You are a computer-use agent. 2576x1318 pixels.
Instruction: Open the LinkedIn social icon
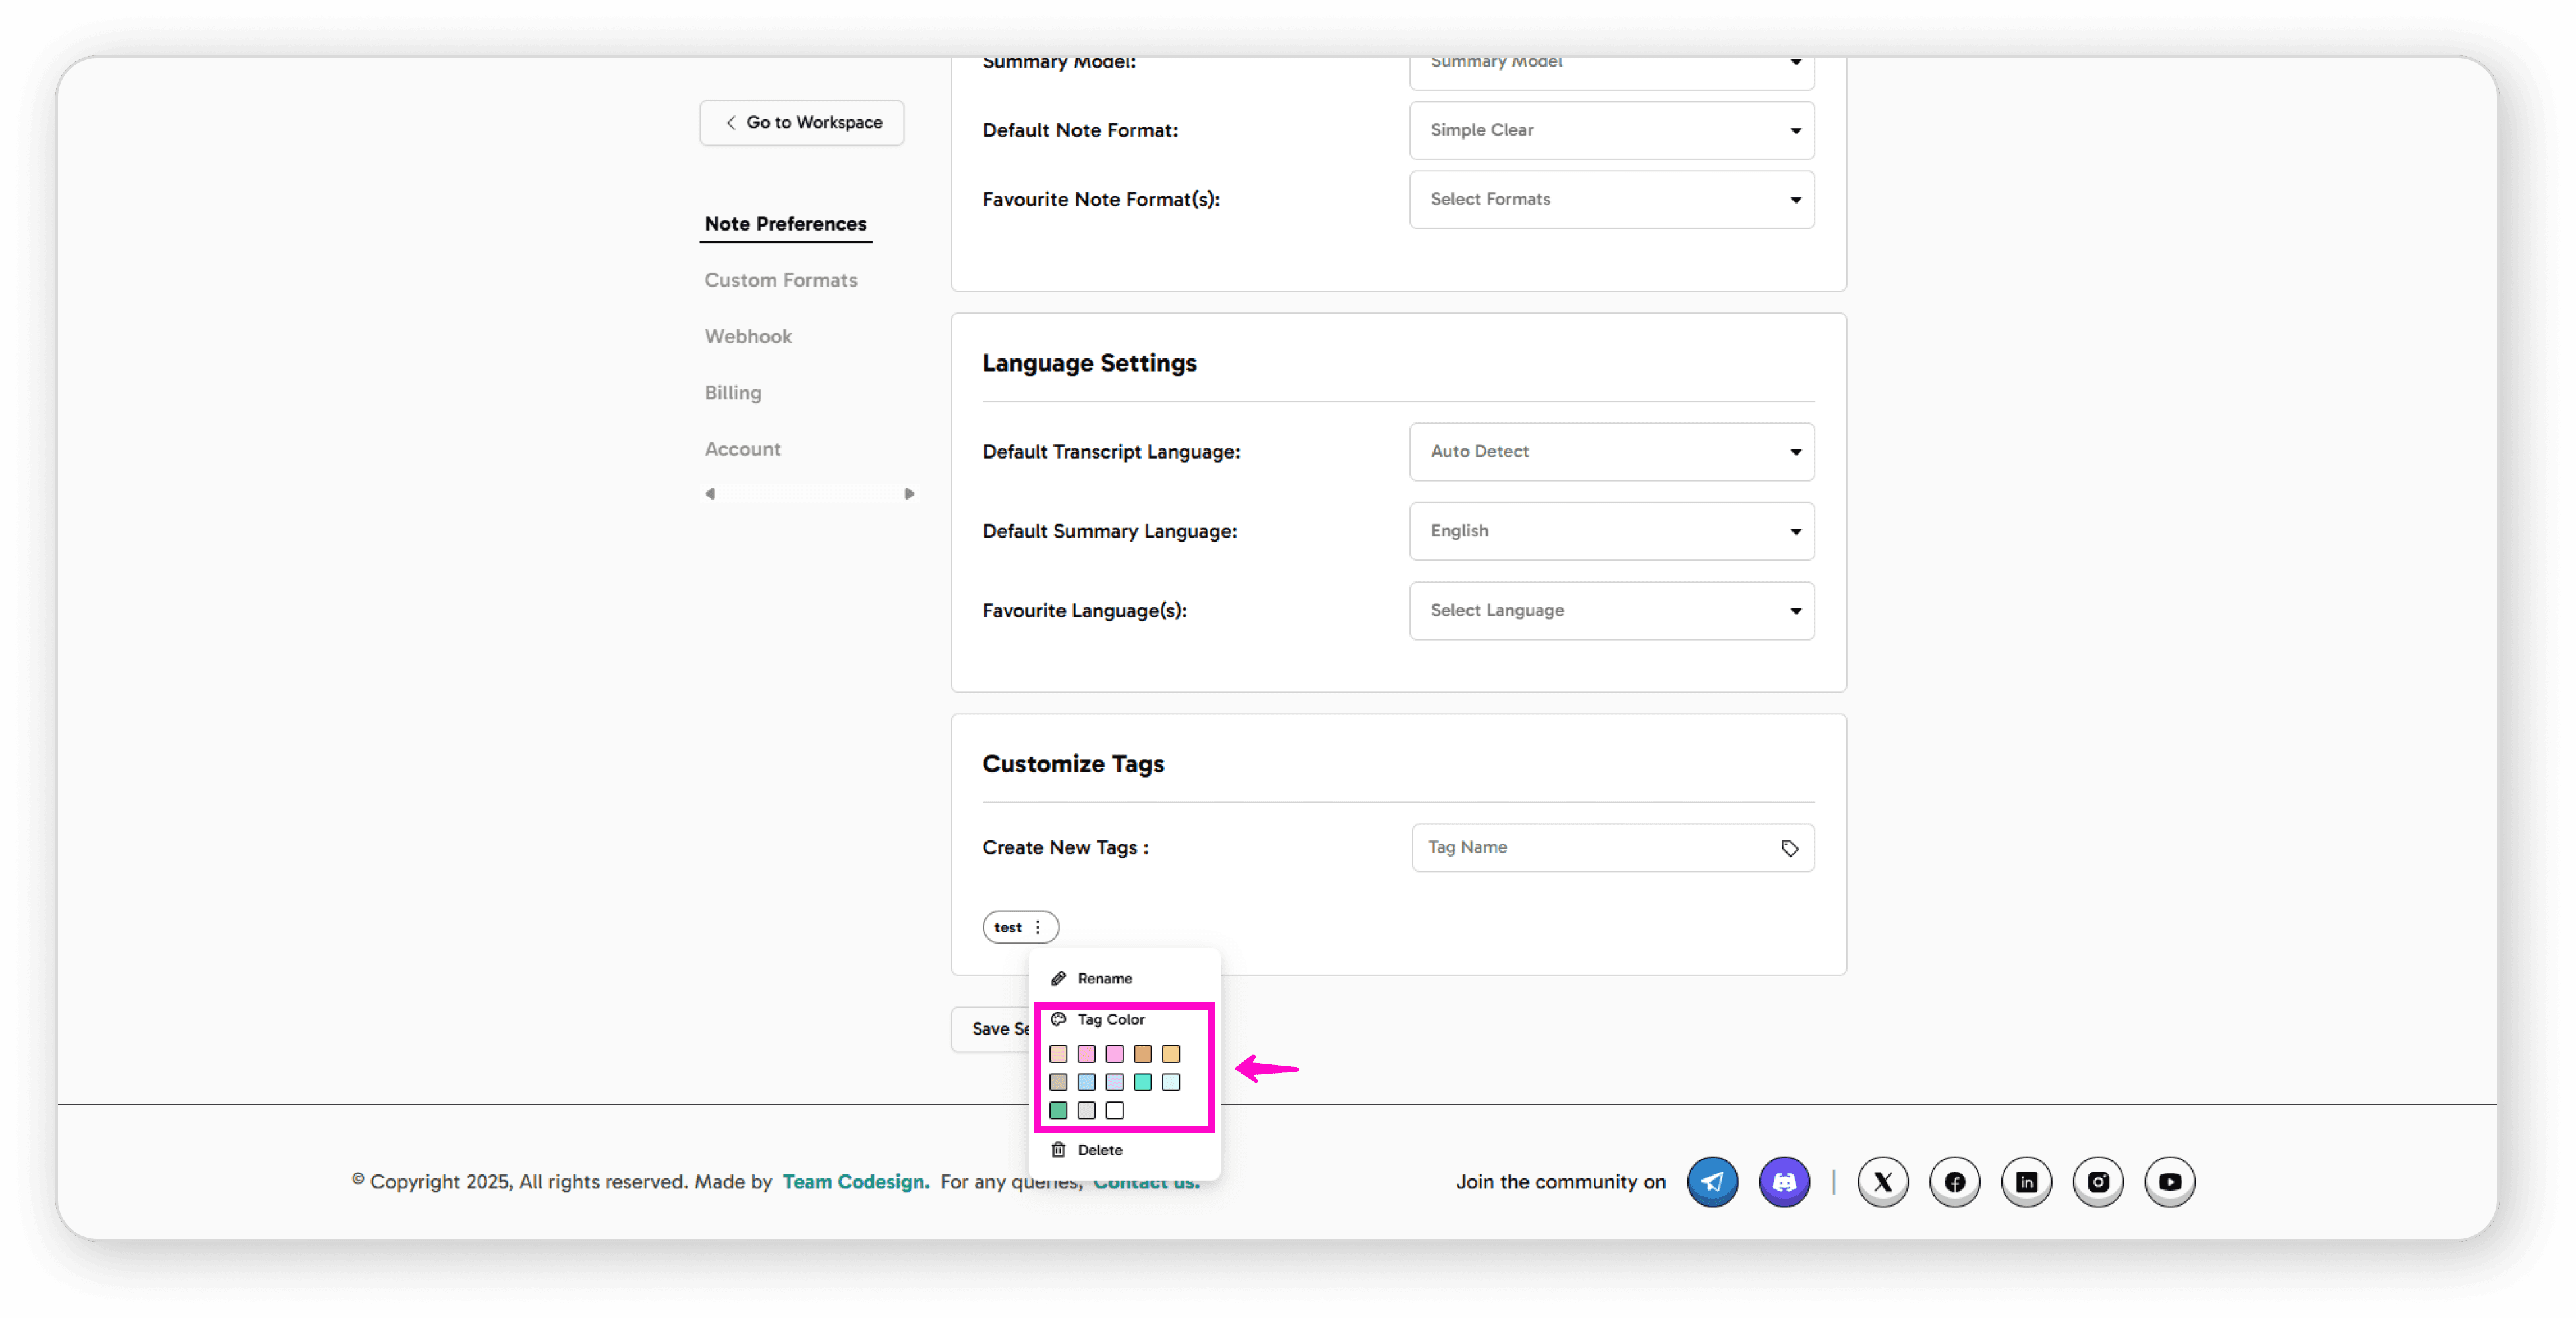point(2026,1182)
